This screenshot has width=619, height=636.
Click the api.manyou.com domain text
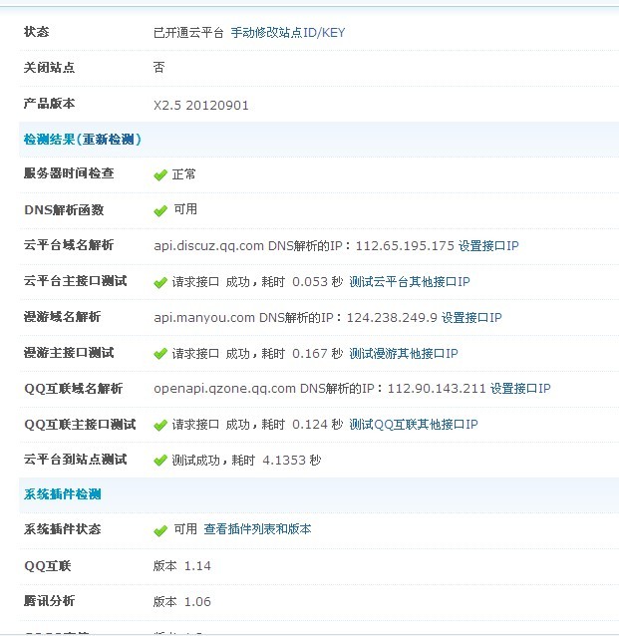(x=204, y=317)
